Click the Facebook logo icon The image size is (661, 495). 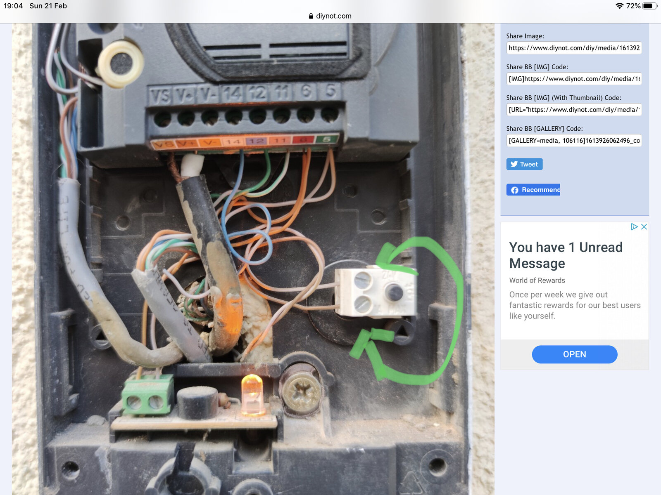[514, 190]
